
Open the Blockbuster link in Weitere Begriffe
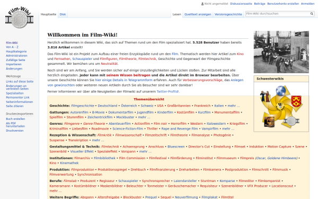(x=132, y=197)
